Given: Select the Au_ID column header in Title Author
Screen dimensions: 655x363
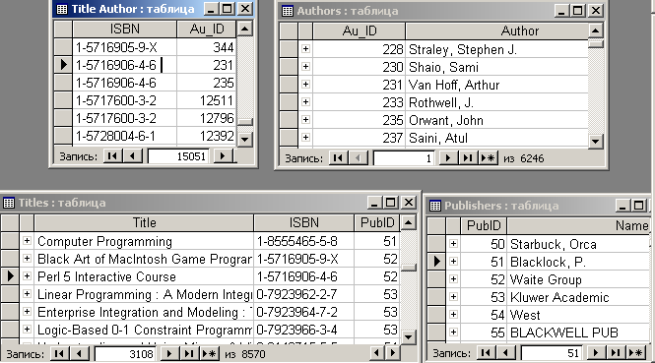Looking at the screenshot, I should pyautogui.click(x=207, y=30).
